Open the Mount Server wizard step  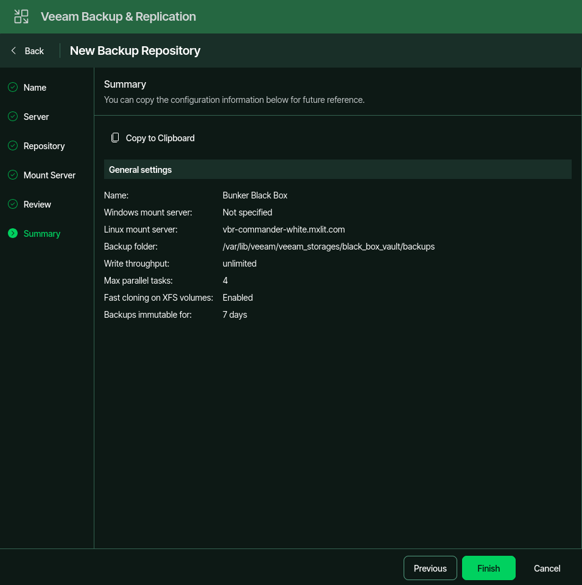pyautogui.click(x=50, y=175)
